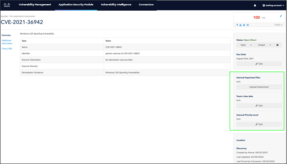The width and height of the screenshot is (287, 164).
Task: Click the Scanner Description row label
Action: click(31, 60)
